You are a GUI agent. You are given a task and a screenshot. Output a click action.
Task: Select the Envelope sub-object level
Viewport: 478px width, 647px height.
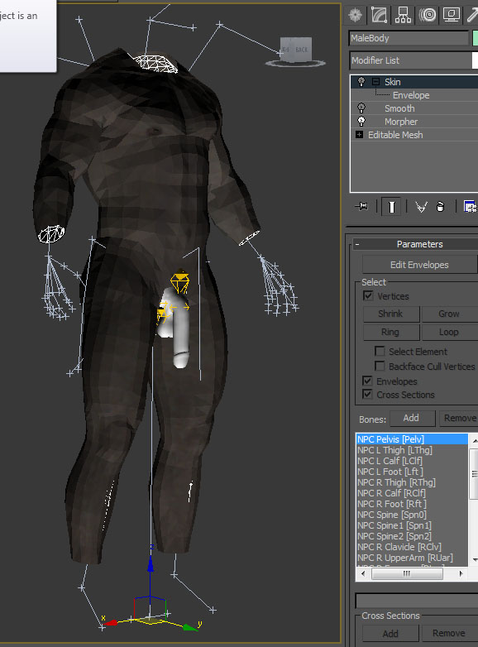click(411, 95)
